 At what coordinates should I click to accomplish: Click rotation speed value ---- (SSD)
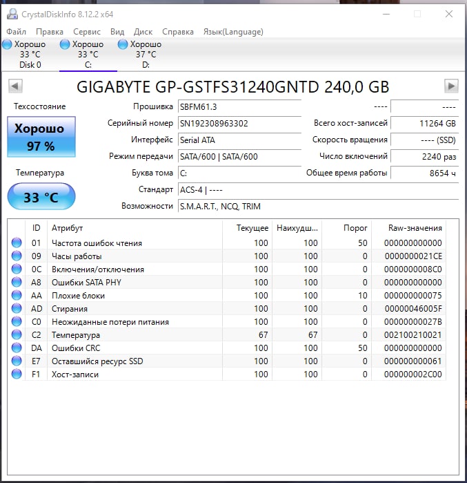(424, 140)
